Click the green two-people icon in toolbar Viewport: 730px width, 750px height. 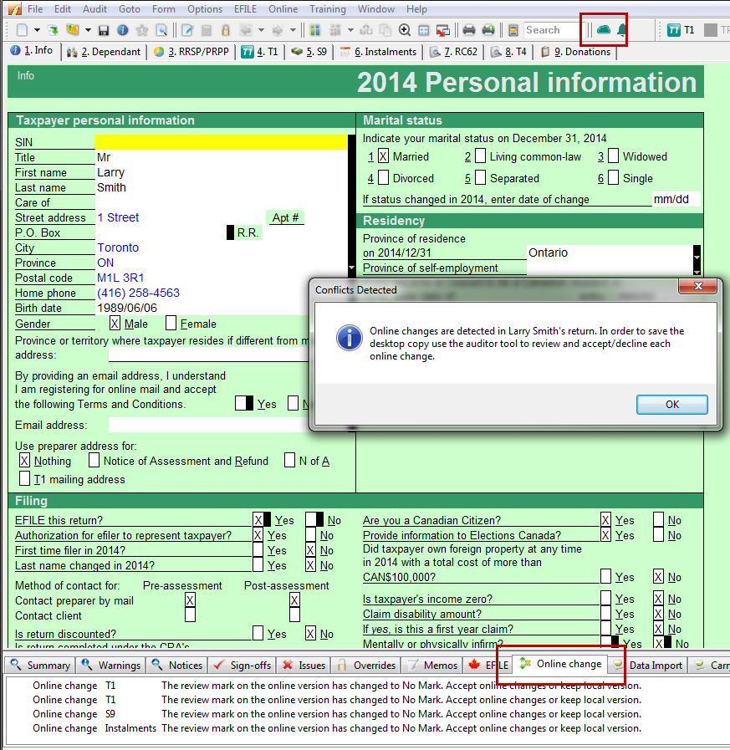point(314,30)
